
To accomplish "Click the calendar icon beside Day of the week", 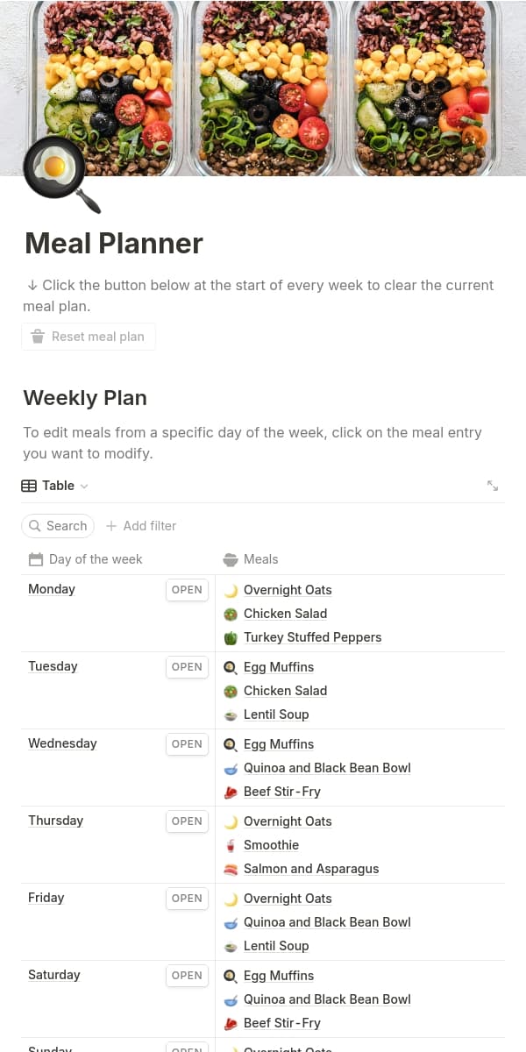I will tap(36, 559).
